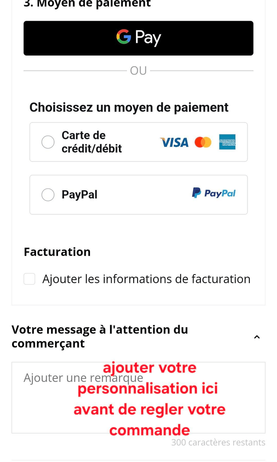Select the Carte de crédit/débit radio button
The height and width of the screenshot is (462, 277).
(x=48, y=142)
